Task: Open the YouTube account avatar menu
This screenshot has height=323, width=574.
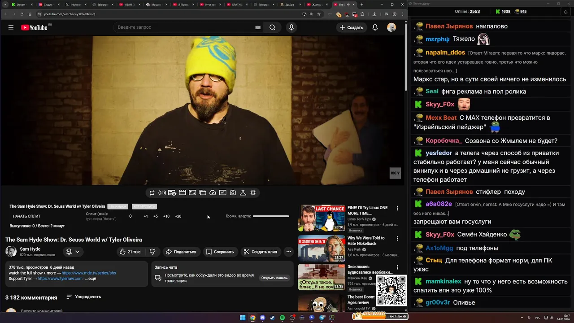Action: coord(391,27)
